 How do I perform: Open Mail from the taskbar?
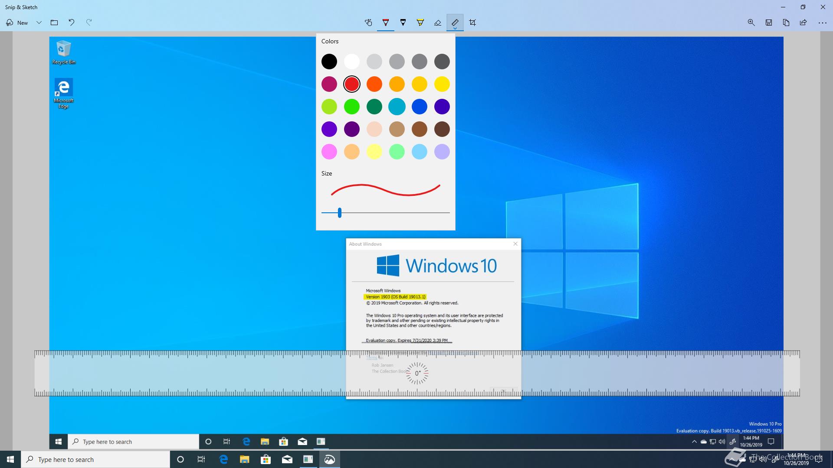point(287,459)
